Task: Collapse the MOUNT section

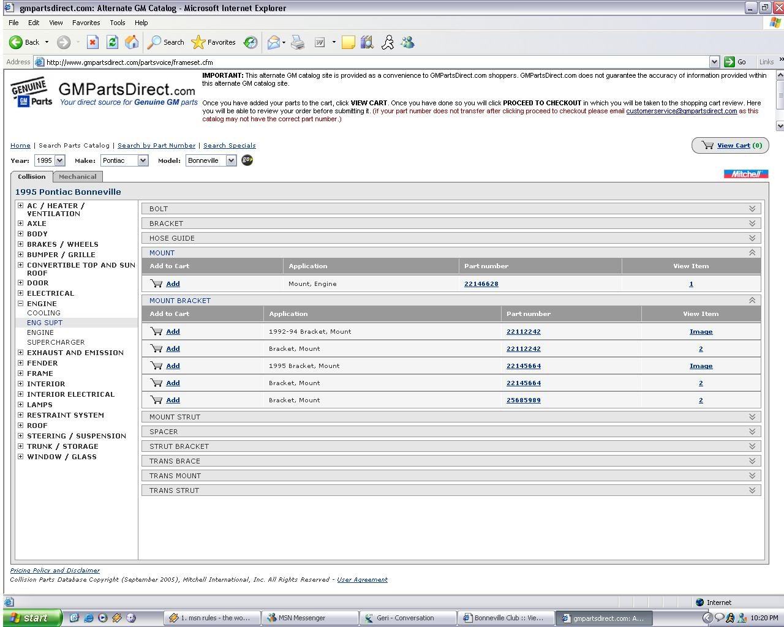Action: (752, 252)
